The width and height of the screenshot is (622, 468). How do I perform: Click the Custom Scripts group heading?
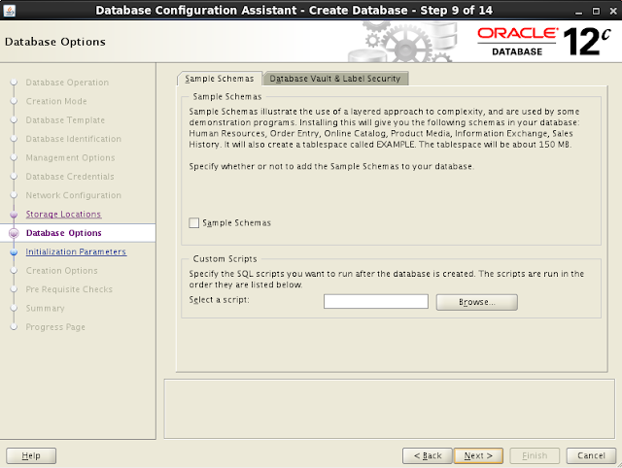(x=225, y=259)
